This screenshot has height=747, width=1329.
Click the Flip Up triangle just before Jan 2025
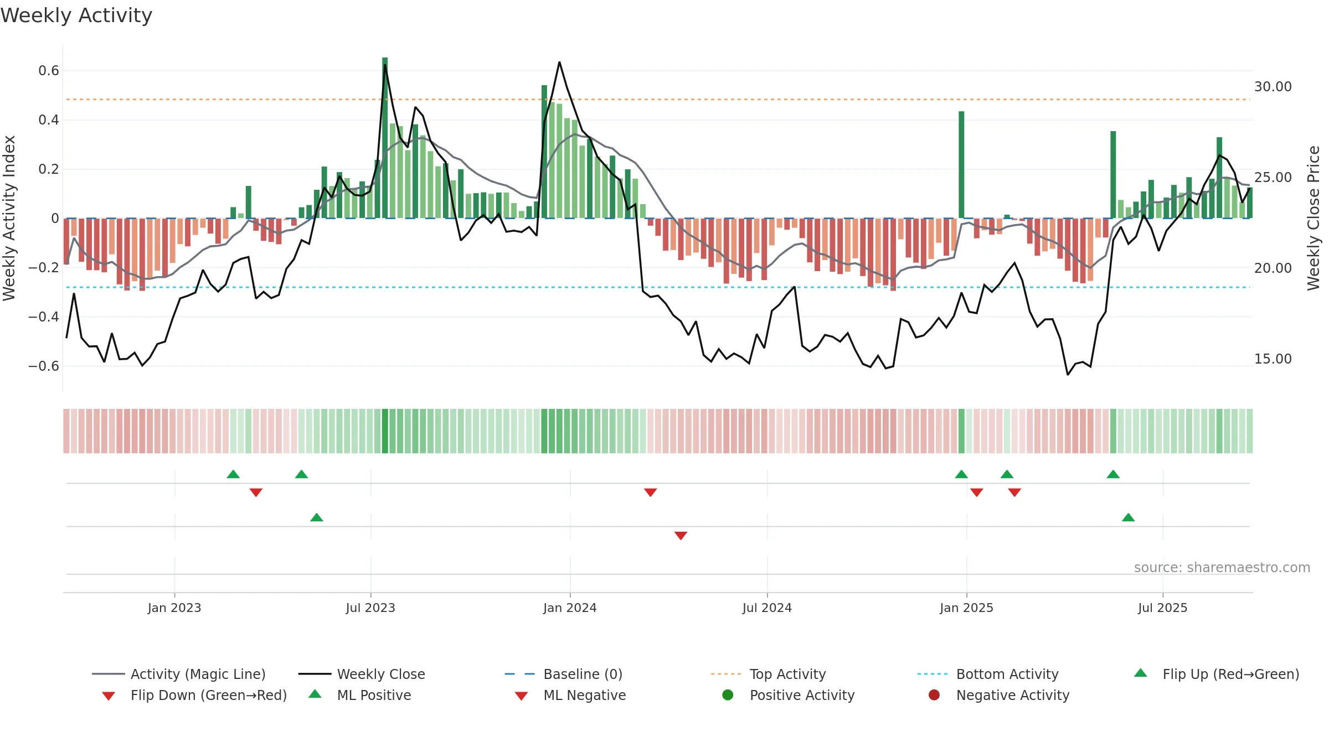pos(961,474)
